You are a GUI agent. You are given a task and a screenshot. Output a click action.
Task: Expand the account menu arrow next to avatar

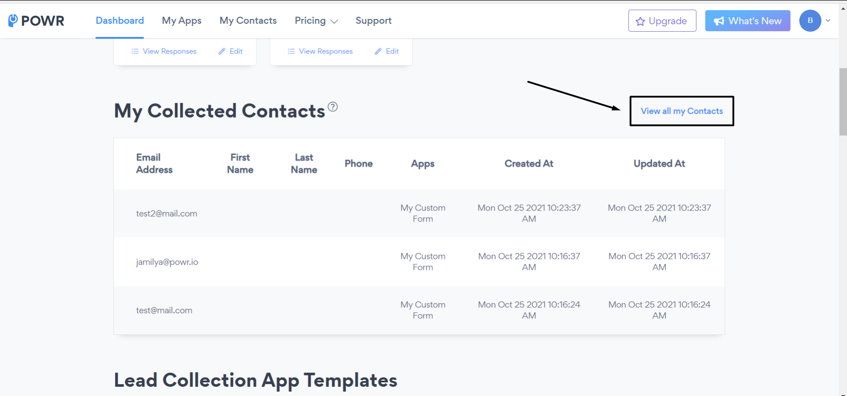pos(828,20)
